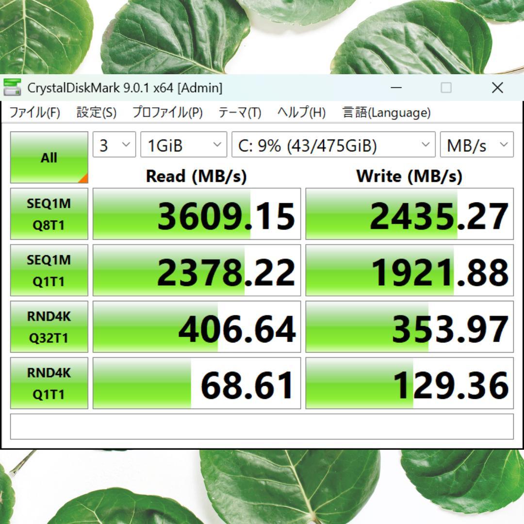Open the プロファイル(P) profile menu

point(167,113)
